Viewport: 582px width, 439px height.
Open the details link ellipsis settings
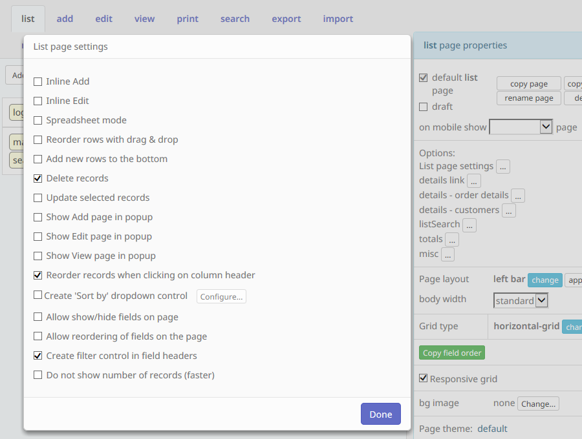click(473, 180)
